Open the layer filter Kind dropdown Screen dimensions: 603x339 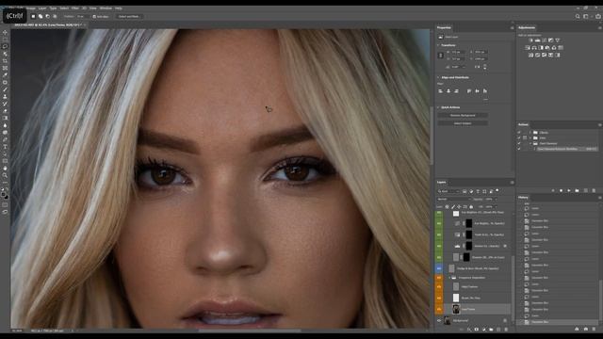tap(448, 191)
